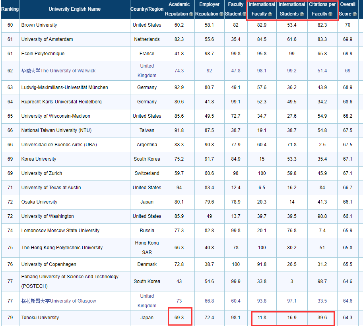The image size is (363, 326).
Task: Click the Citations per Faculty help icon
Action: coord(330,14)
